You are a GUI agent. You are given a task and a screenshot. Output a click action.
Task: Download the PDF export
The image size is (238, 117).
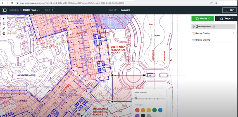click(229, 10)
